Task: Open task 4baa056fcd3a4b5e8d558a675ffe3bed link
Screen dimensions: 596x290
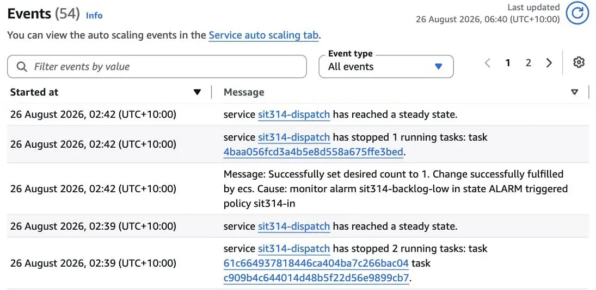Action: [x=313, y=152]
